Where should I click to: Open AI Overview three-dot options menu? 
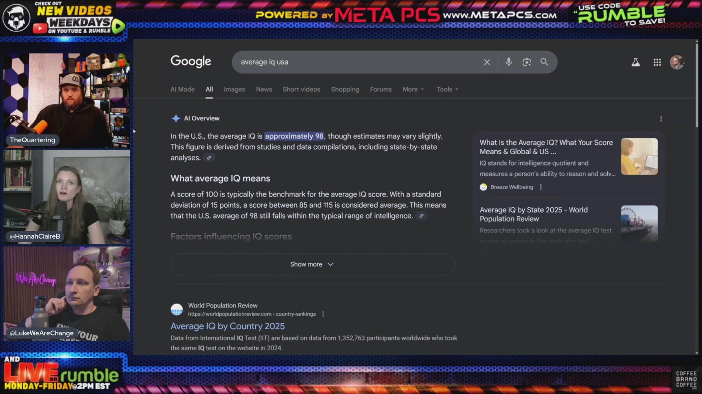click(661, 119)
